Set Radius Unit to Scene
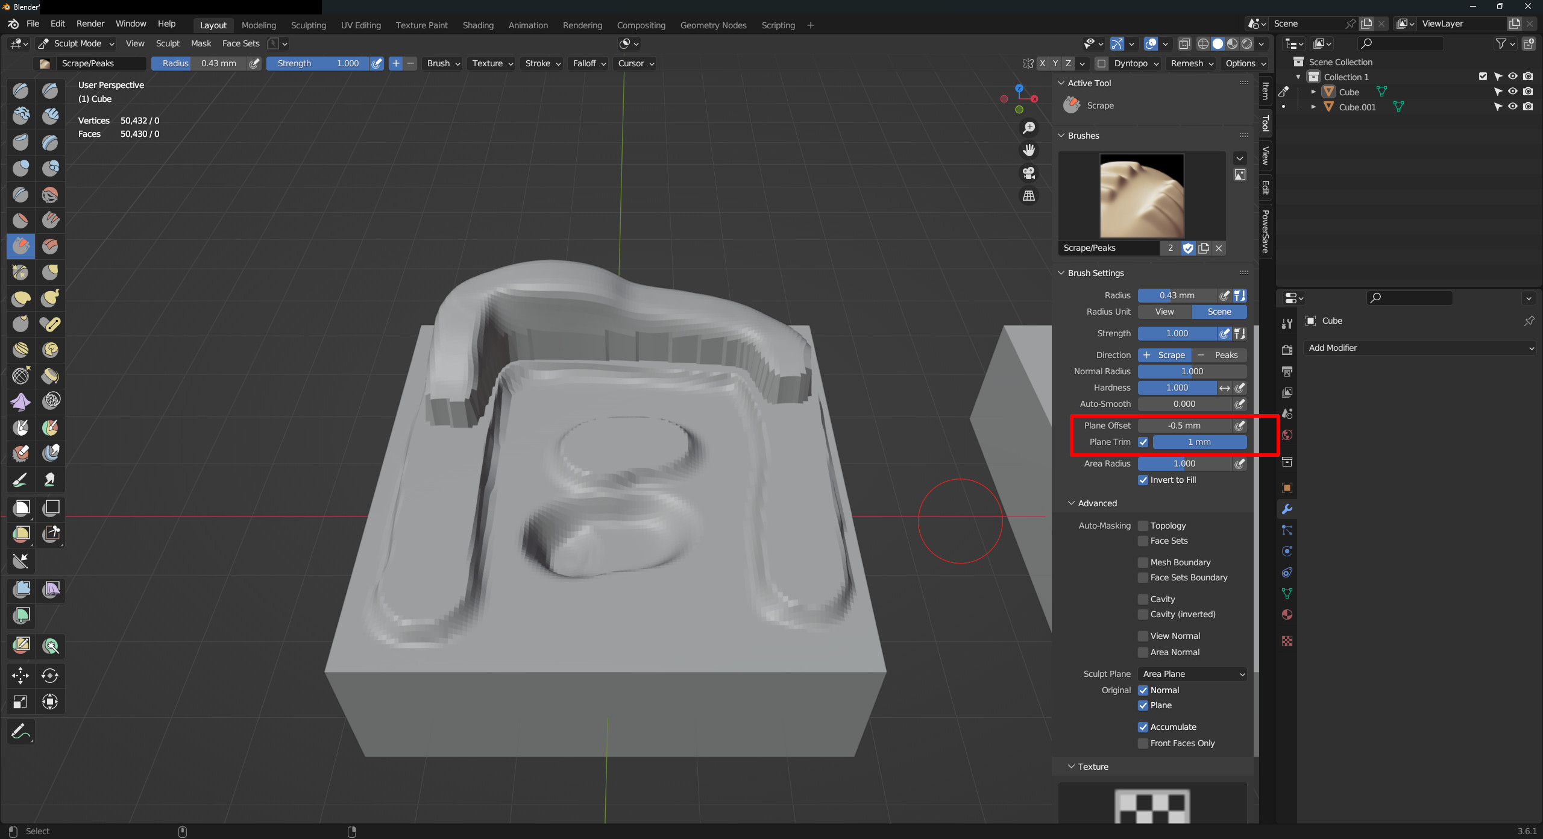 1219,312
